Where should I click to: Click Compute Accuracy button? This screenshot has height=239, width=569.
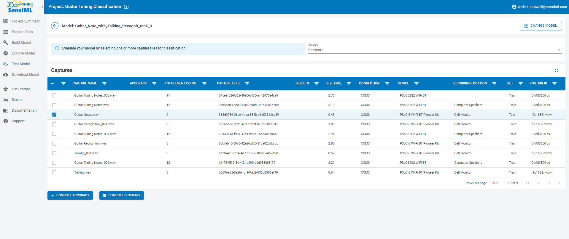click(x=70, y=195)
